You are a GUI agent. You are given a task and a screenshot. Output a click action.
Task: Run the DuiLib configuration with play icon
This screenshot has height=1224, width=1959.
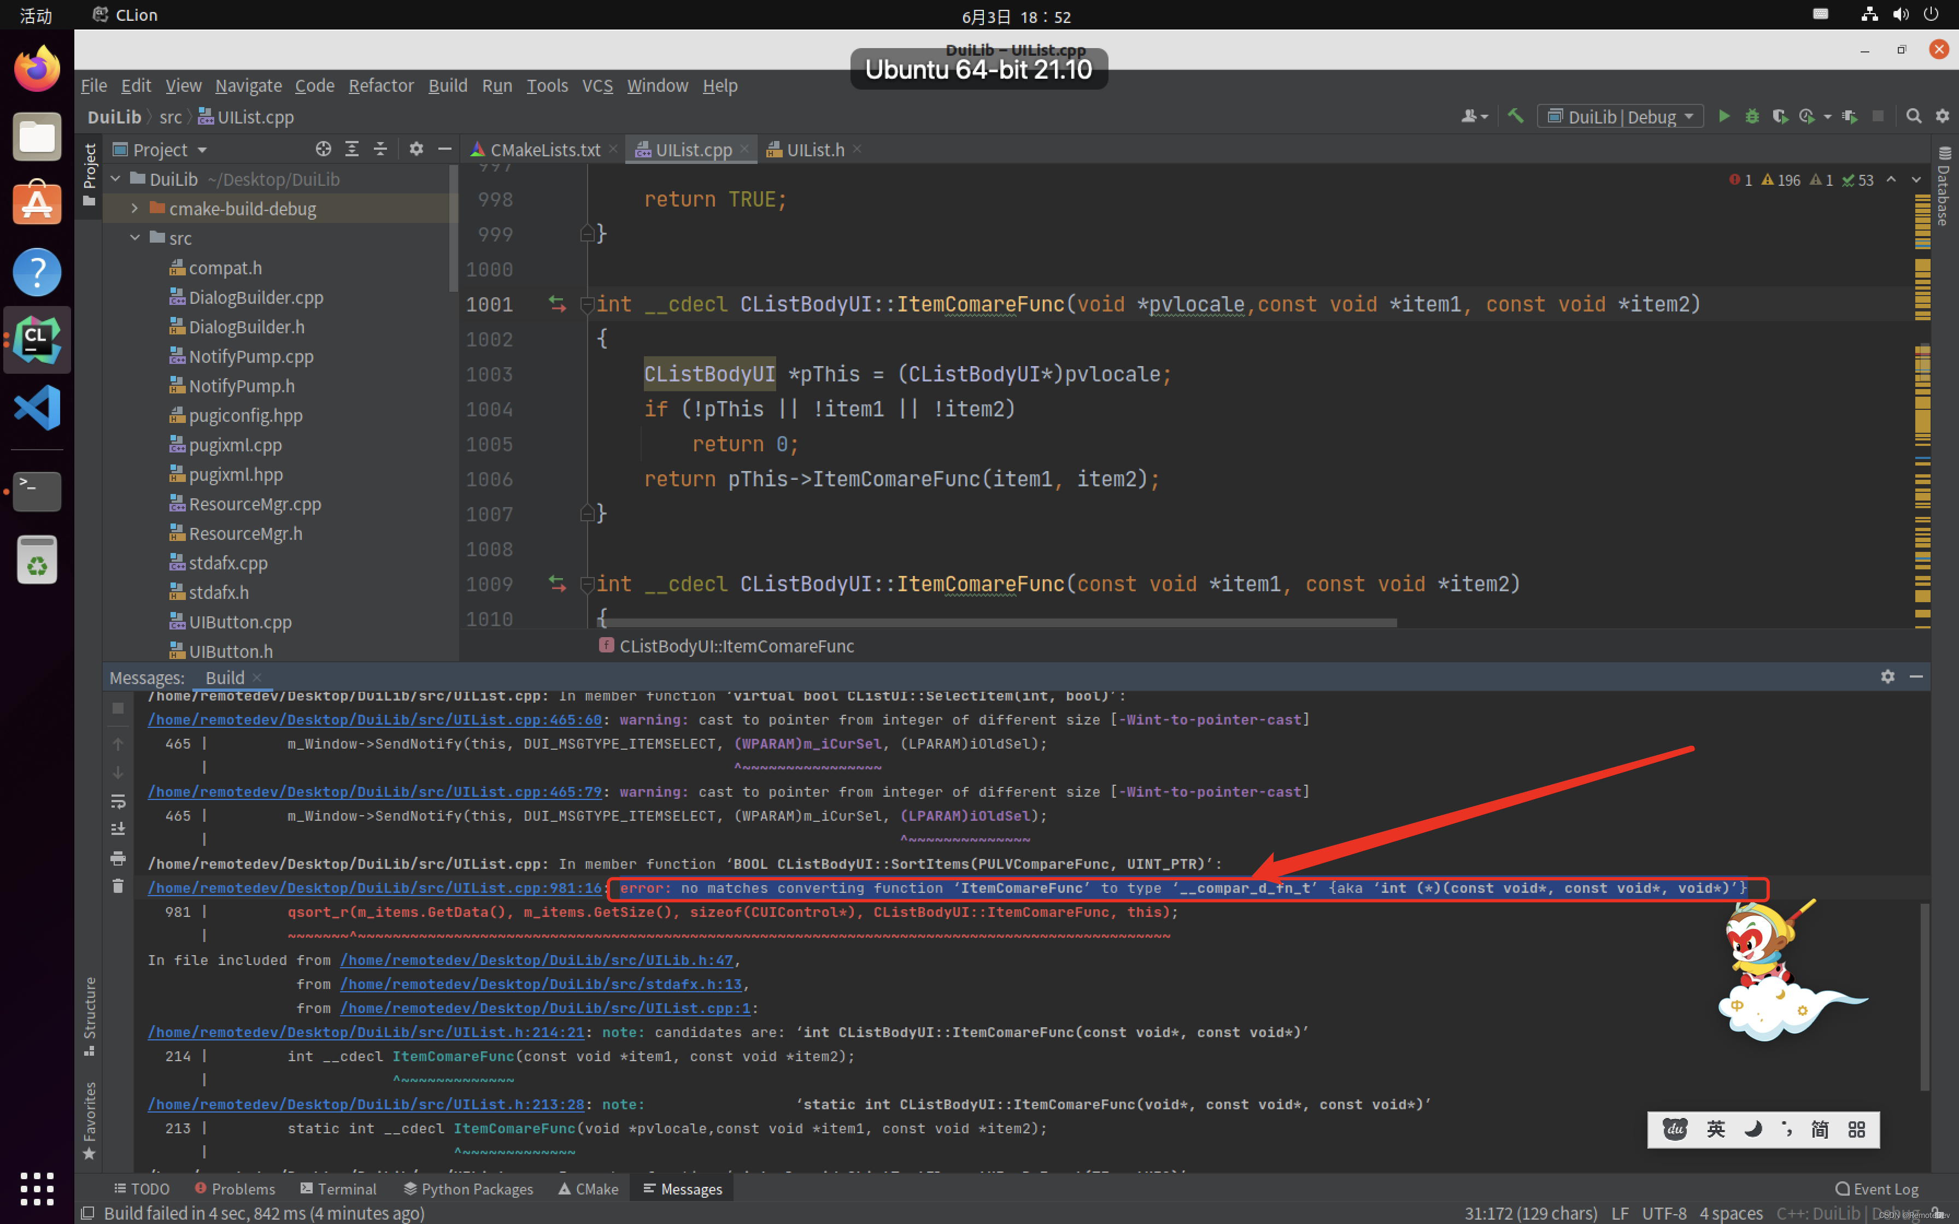coord(1725,116)
